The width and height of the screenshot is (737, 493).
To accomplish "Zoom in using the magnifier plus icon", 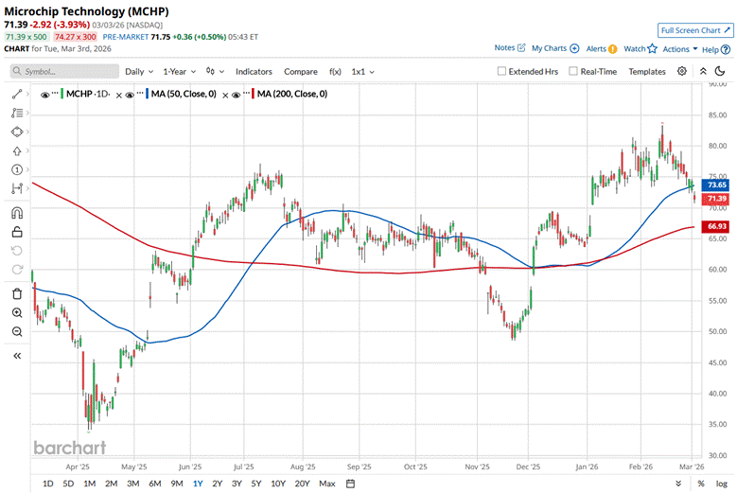I will click(x=17, y=312).
